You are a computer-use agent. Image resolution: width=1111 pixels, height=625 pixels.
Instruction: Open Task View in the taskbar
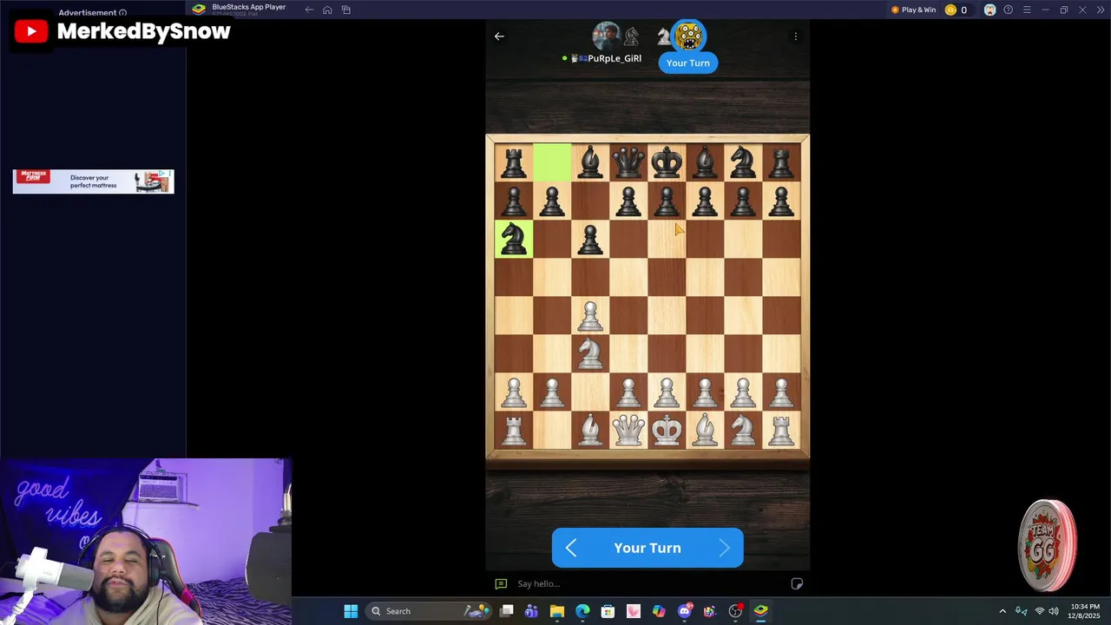(507, 611)
